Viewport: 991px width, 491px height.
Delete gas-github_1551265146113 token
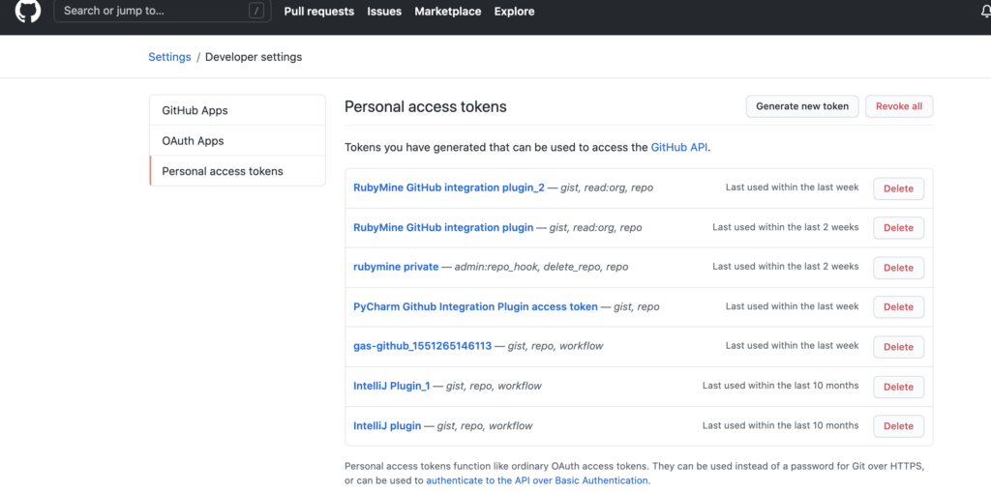coord(898,346)
